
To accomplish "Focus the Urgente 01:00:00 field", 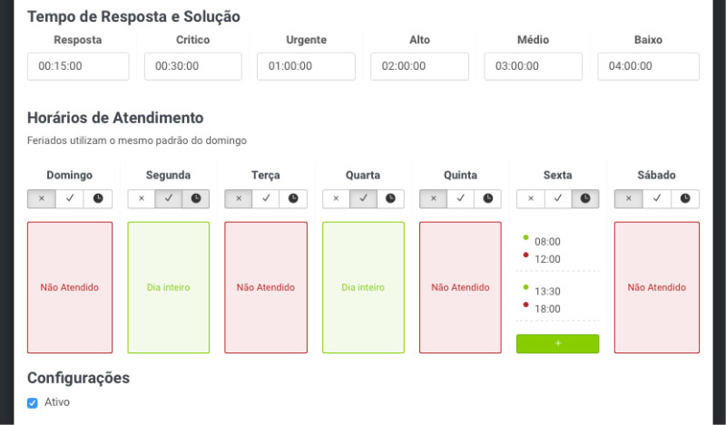I will [308, 66].
